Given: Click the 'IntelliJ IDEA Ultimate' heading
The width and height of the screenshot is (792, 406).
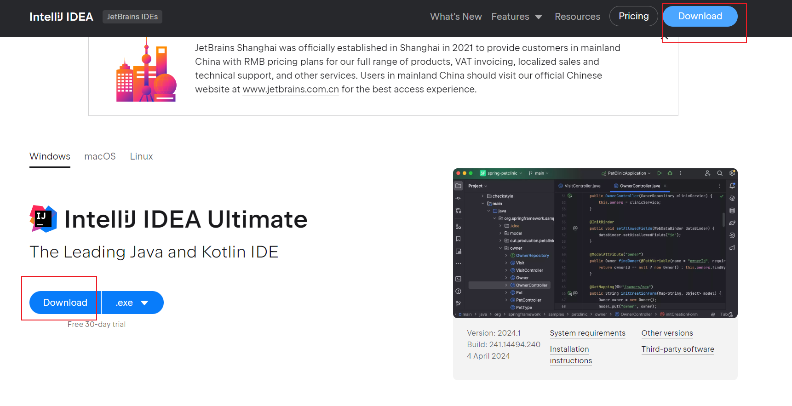Looking at the screenshot, I should point(186,219).
